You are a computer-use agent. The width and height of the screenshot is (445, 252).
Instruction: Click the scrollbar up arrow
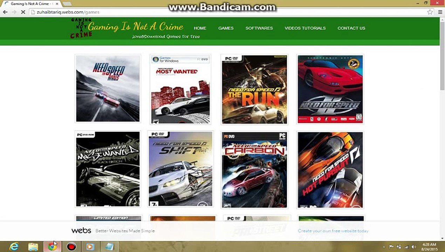442,20
